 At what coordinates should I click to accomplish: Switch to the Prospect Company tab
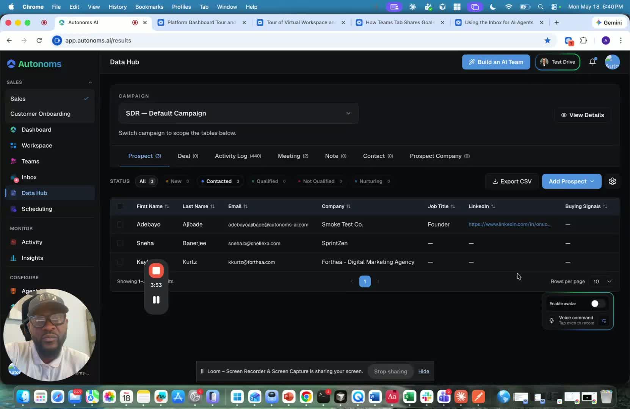(x=440, y=156)
